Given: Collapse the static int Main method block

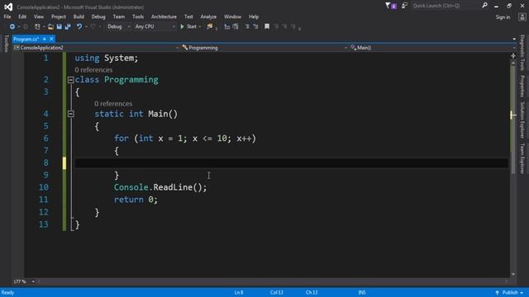Looking at the screenshot, I should pyautogui.click(x=70, y=114).
